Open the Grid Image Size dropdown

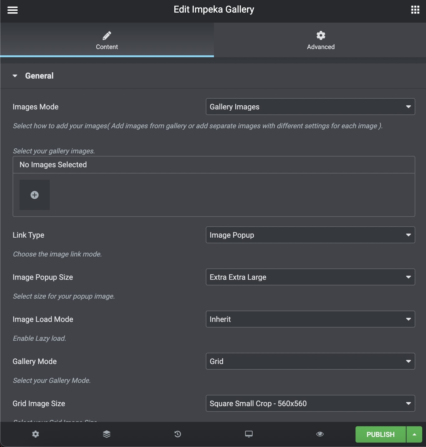point(310,403)
